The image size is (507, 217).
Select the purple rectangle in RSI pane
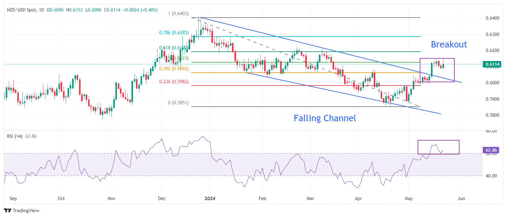click(439, 147)
